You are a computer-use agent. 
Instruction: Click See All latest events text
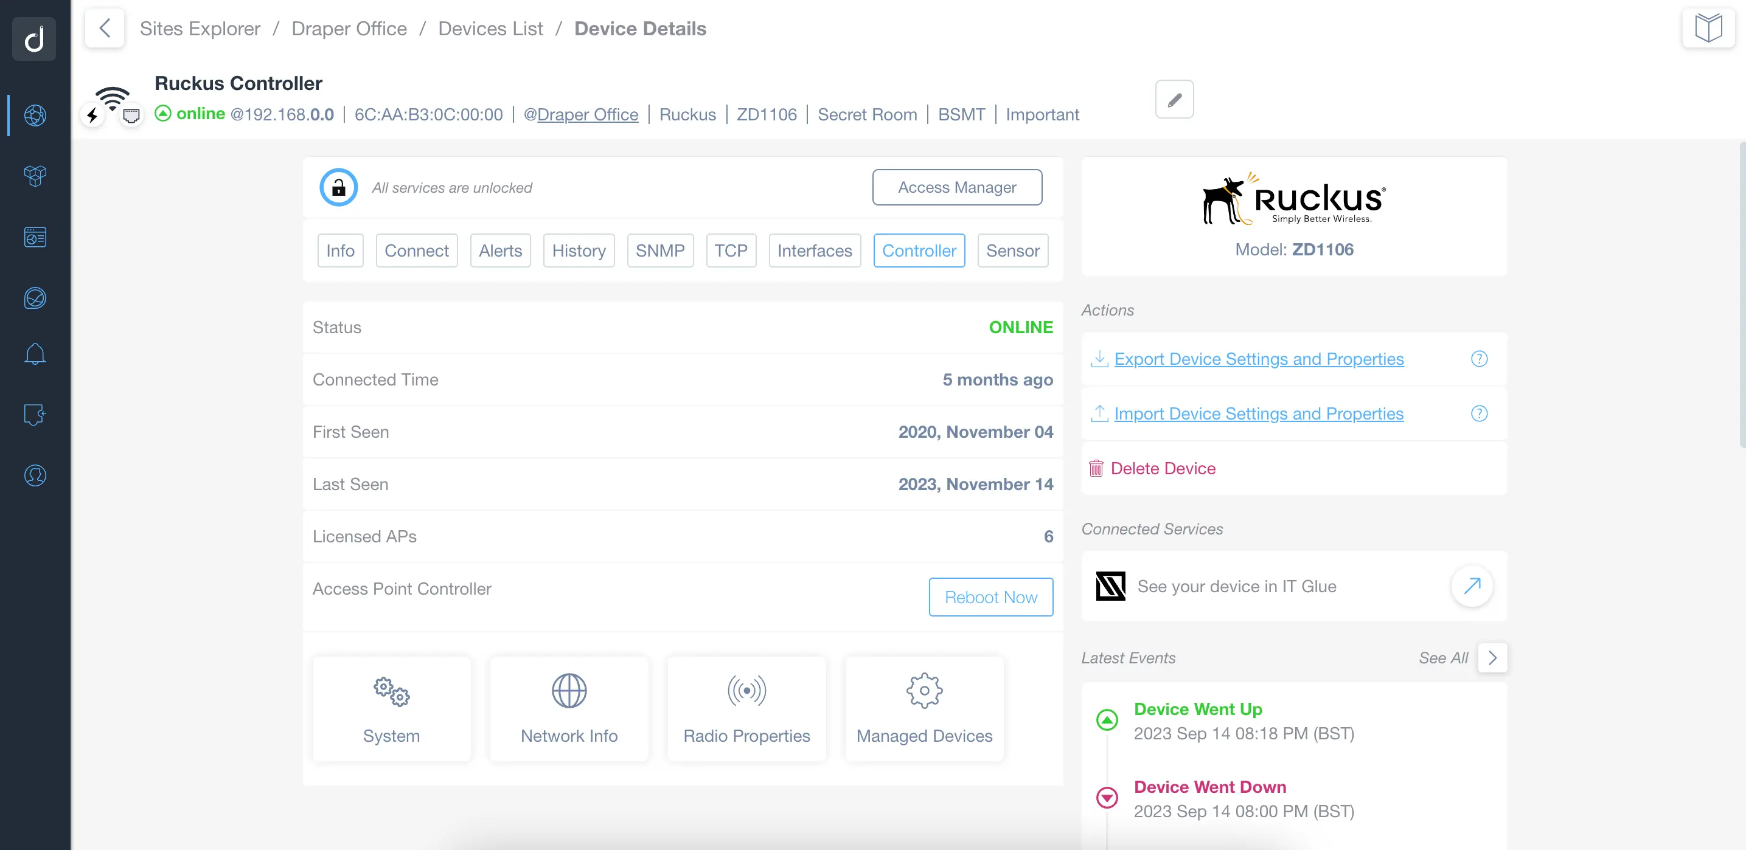click(1443, 658)
